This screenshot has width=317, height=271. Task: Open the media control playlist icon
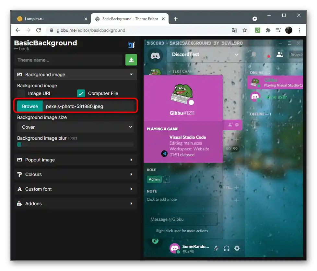click(278, 30)
